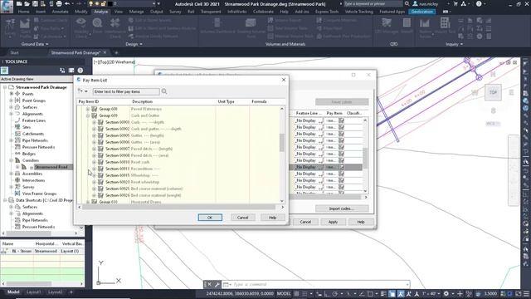Viewport: 531px width, 299px height.
Task: Collapse Group 609 Curb and Gutter
Action: pos(88,115)
